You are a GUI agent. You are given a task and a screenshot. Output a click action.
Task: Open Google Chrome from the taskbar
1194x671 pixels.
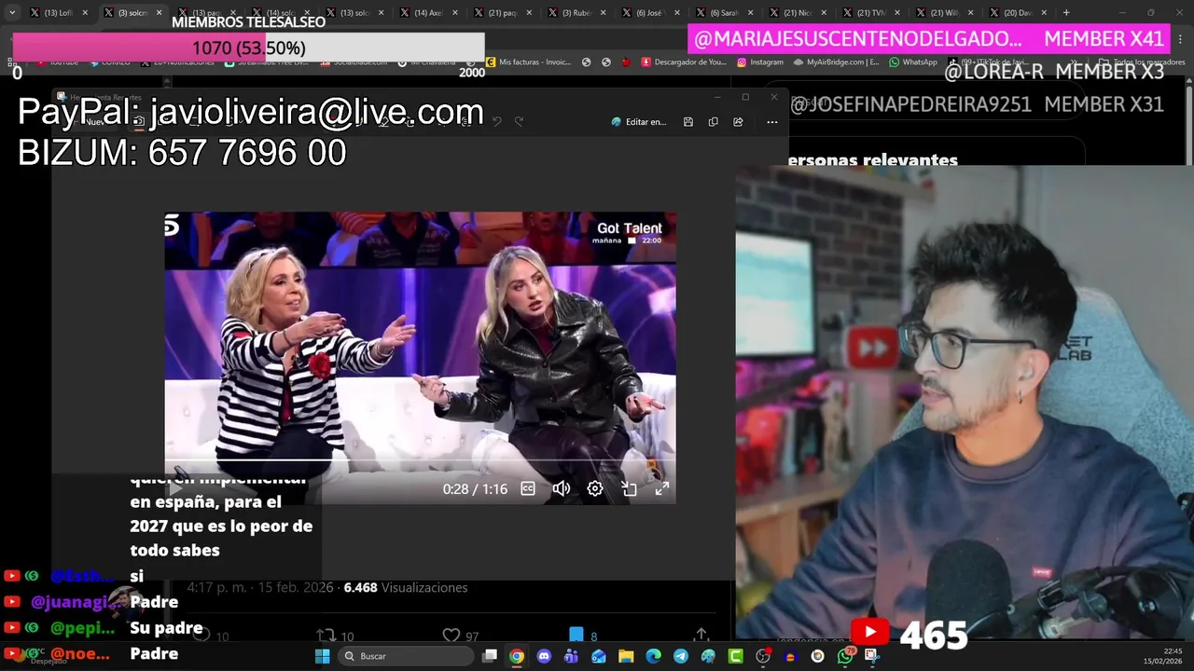tap(517, 656)
